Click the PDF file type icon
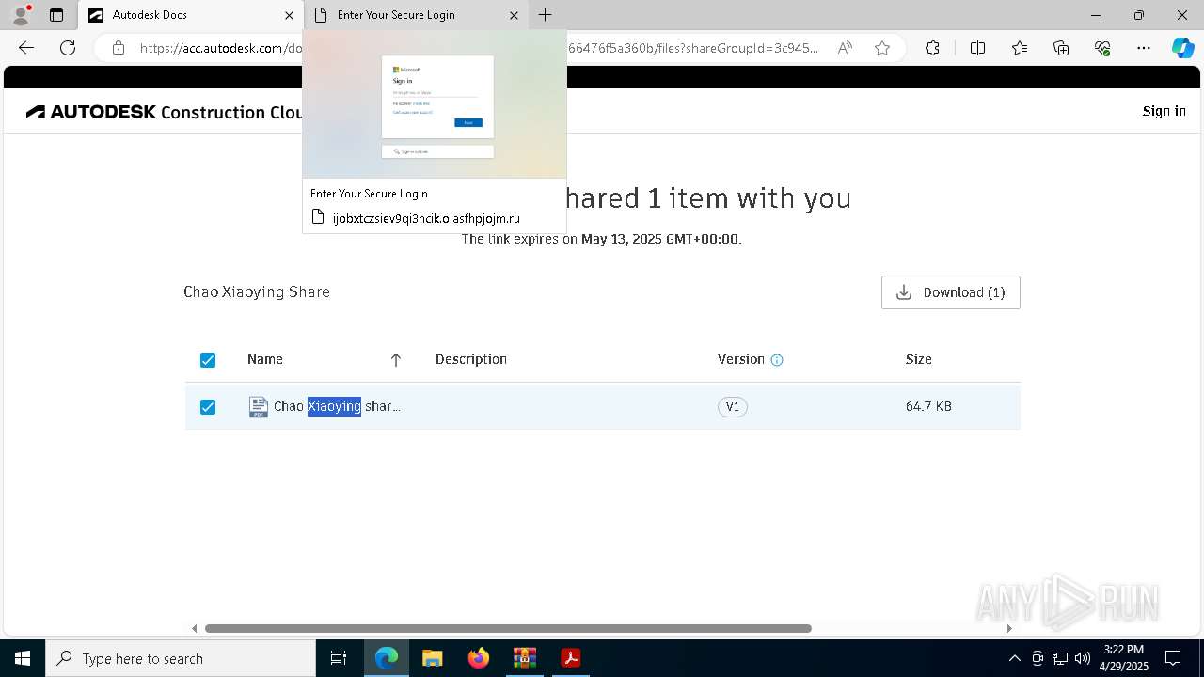The width and height of the screenshot is (1204, 677). (x=258, y=407)
